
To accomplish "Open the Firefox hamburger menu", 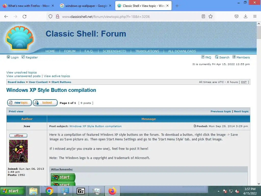I will click(255, 16).
